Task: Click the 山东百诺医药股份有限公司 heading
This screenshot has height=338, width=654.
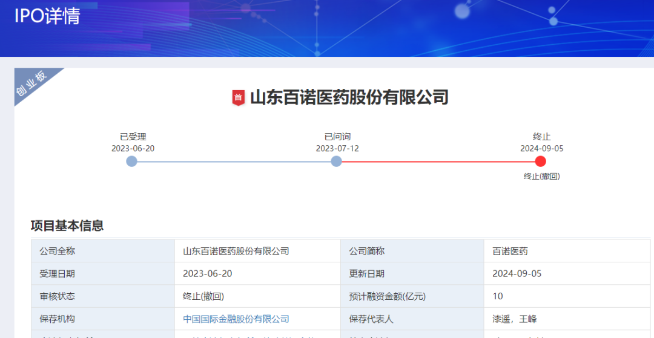Action: point(349,98)
